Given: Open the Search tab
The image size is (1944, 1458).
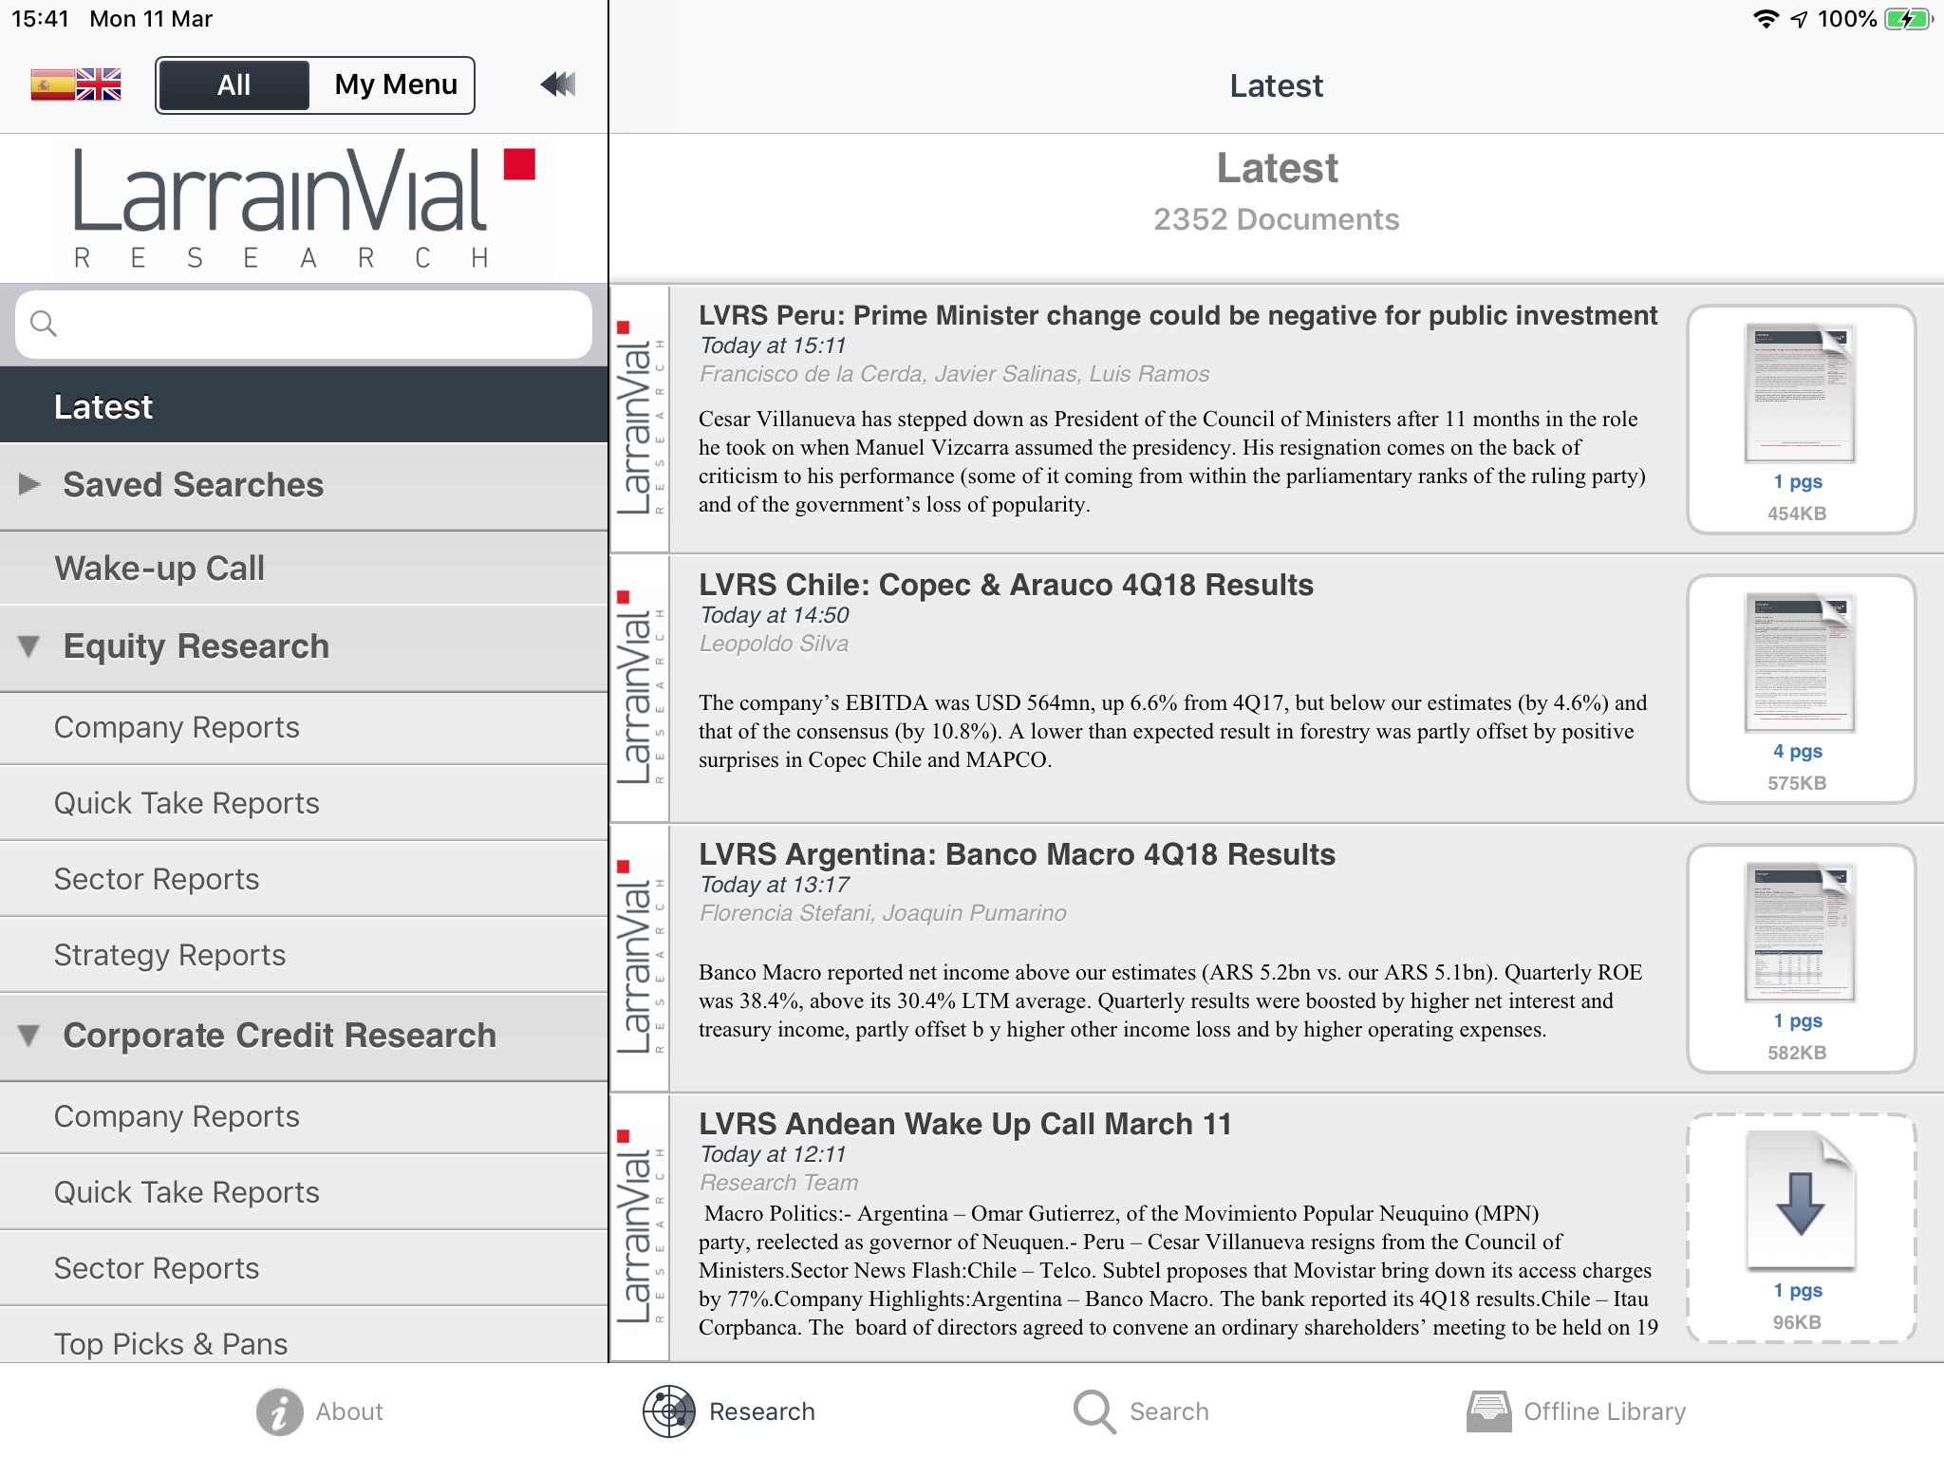Looking at the screenshot, I should [x=1142, y=1411].
